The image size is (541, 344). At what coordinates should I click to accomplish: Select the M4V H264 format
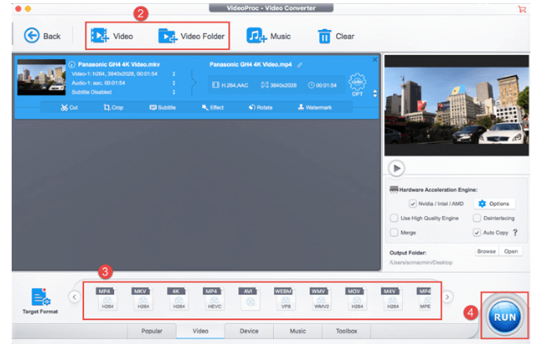coord(392,298)
